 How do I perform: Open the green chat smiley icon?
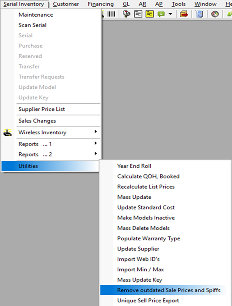[x=161, y=14]
